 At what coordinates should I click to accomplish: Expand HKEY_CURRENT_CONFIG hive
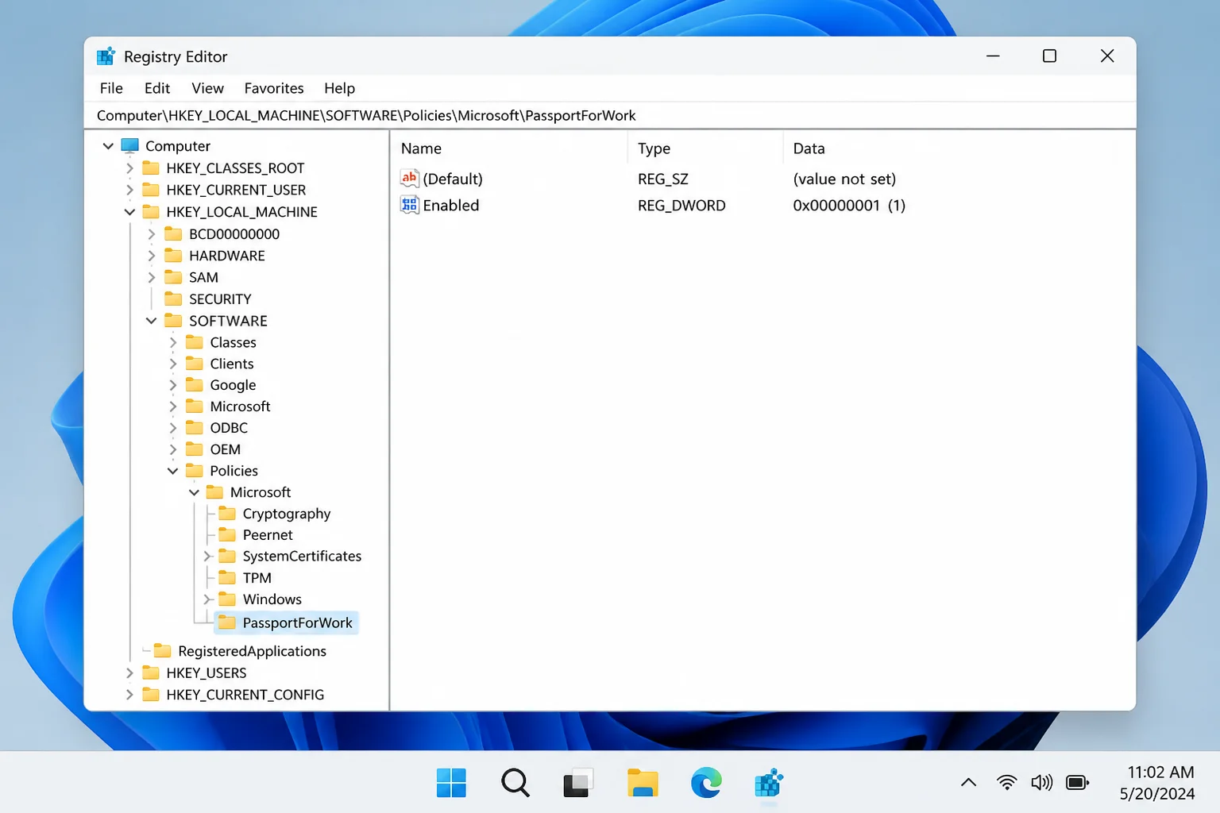[129, 695]
